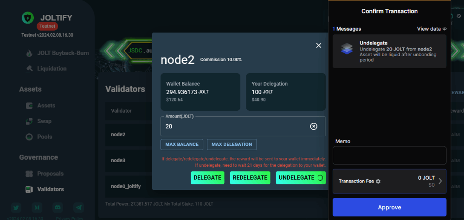Select node0_joltify validator row
The image size is (464, 220).
pyautogui.click(x=129, y=186)
